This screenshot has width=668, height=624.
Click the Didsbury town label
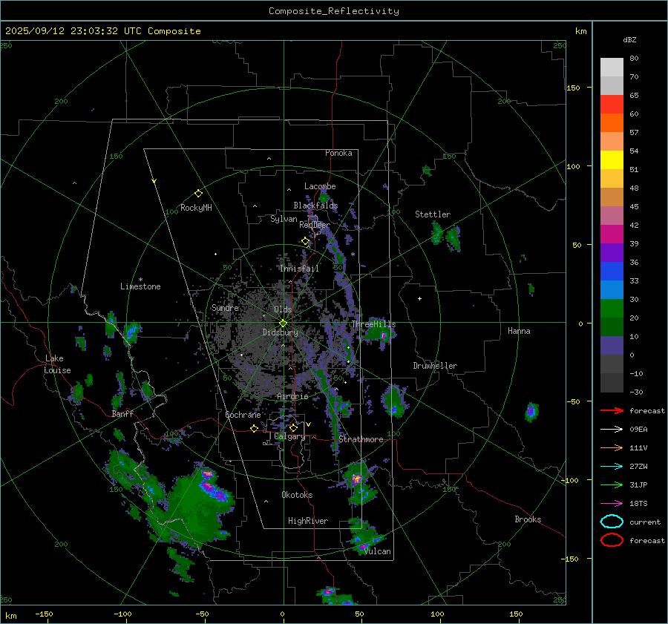280,332
